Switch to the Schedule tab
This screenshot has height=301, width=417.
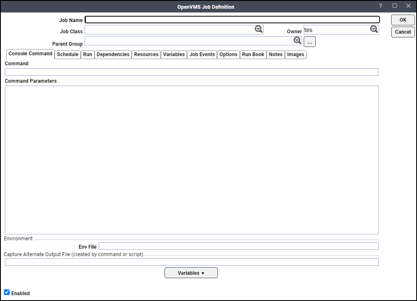[67, 54]
